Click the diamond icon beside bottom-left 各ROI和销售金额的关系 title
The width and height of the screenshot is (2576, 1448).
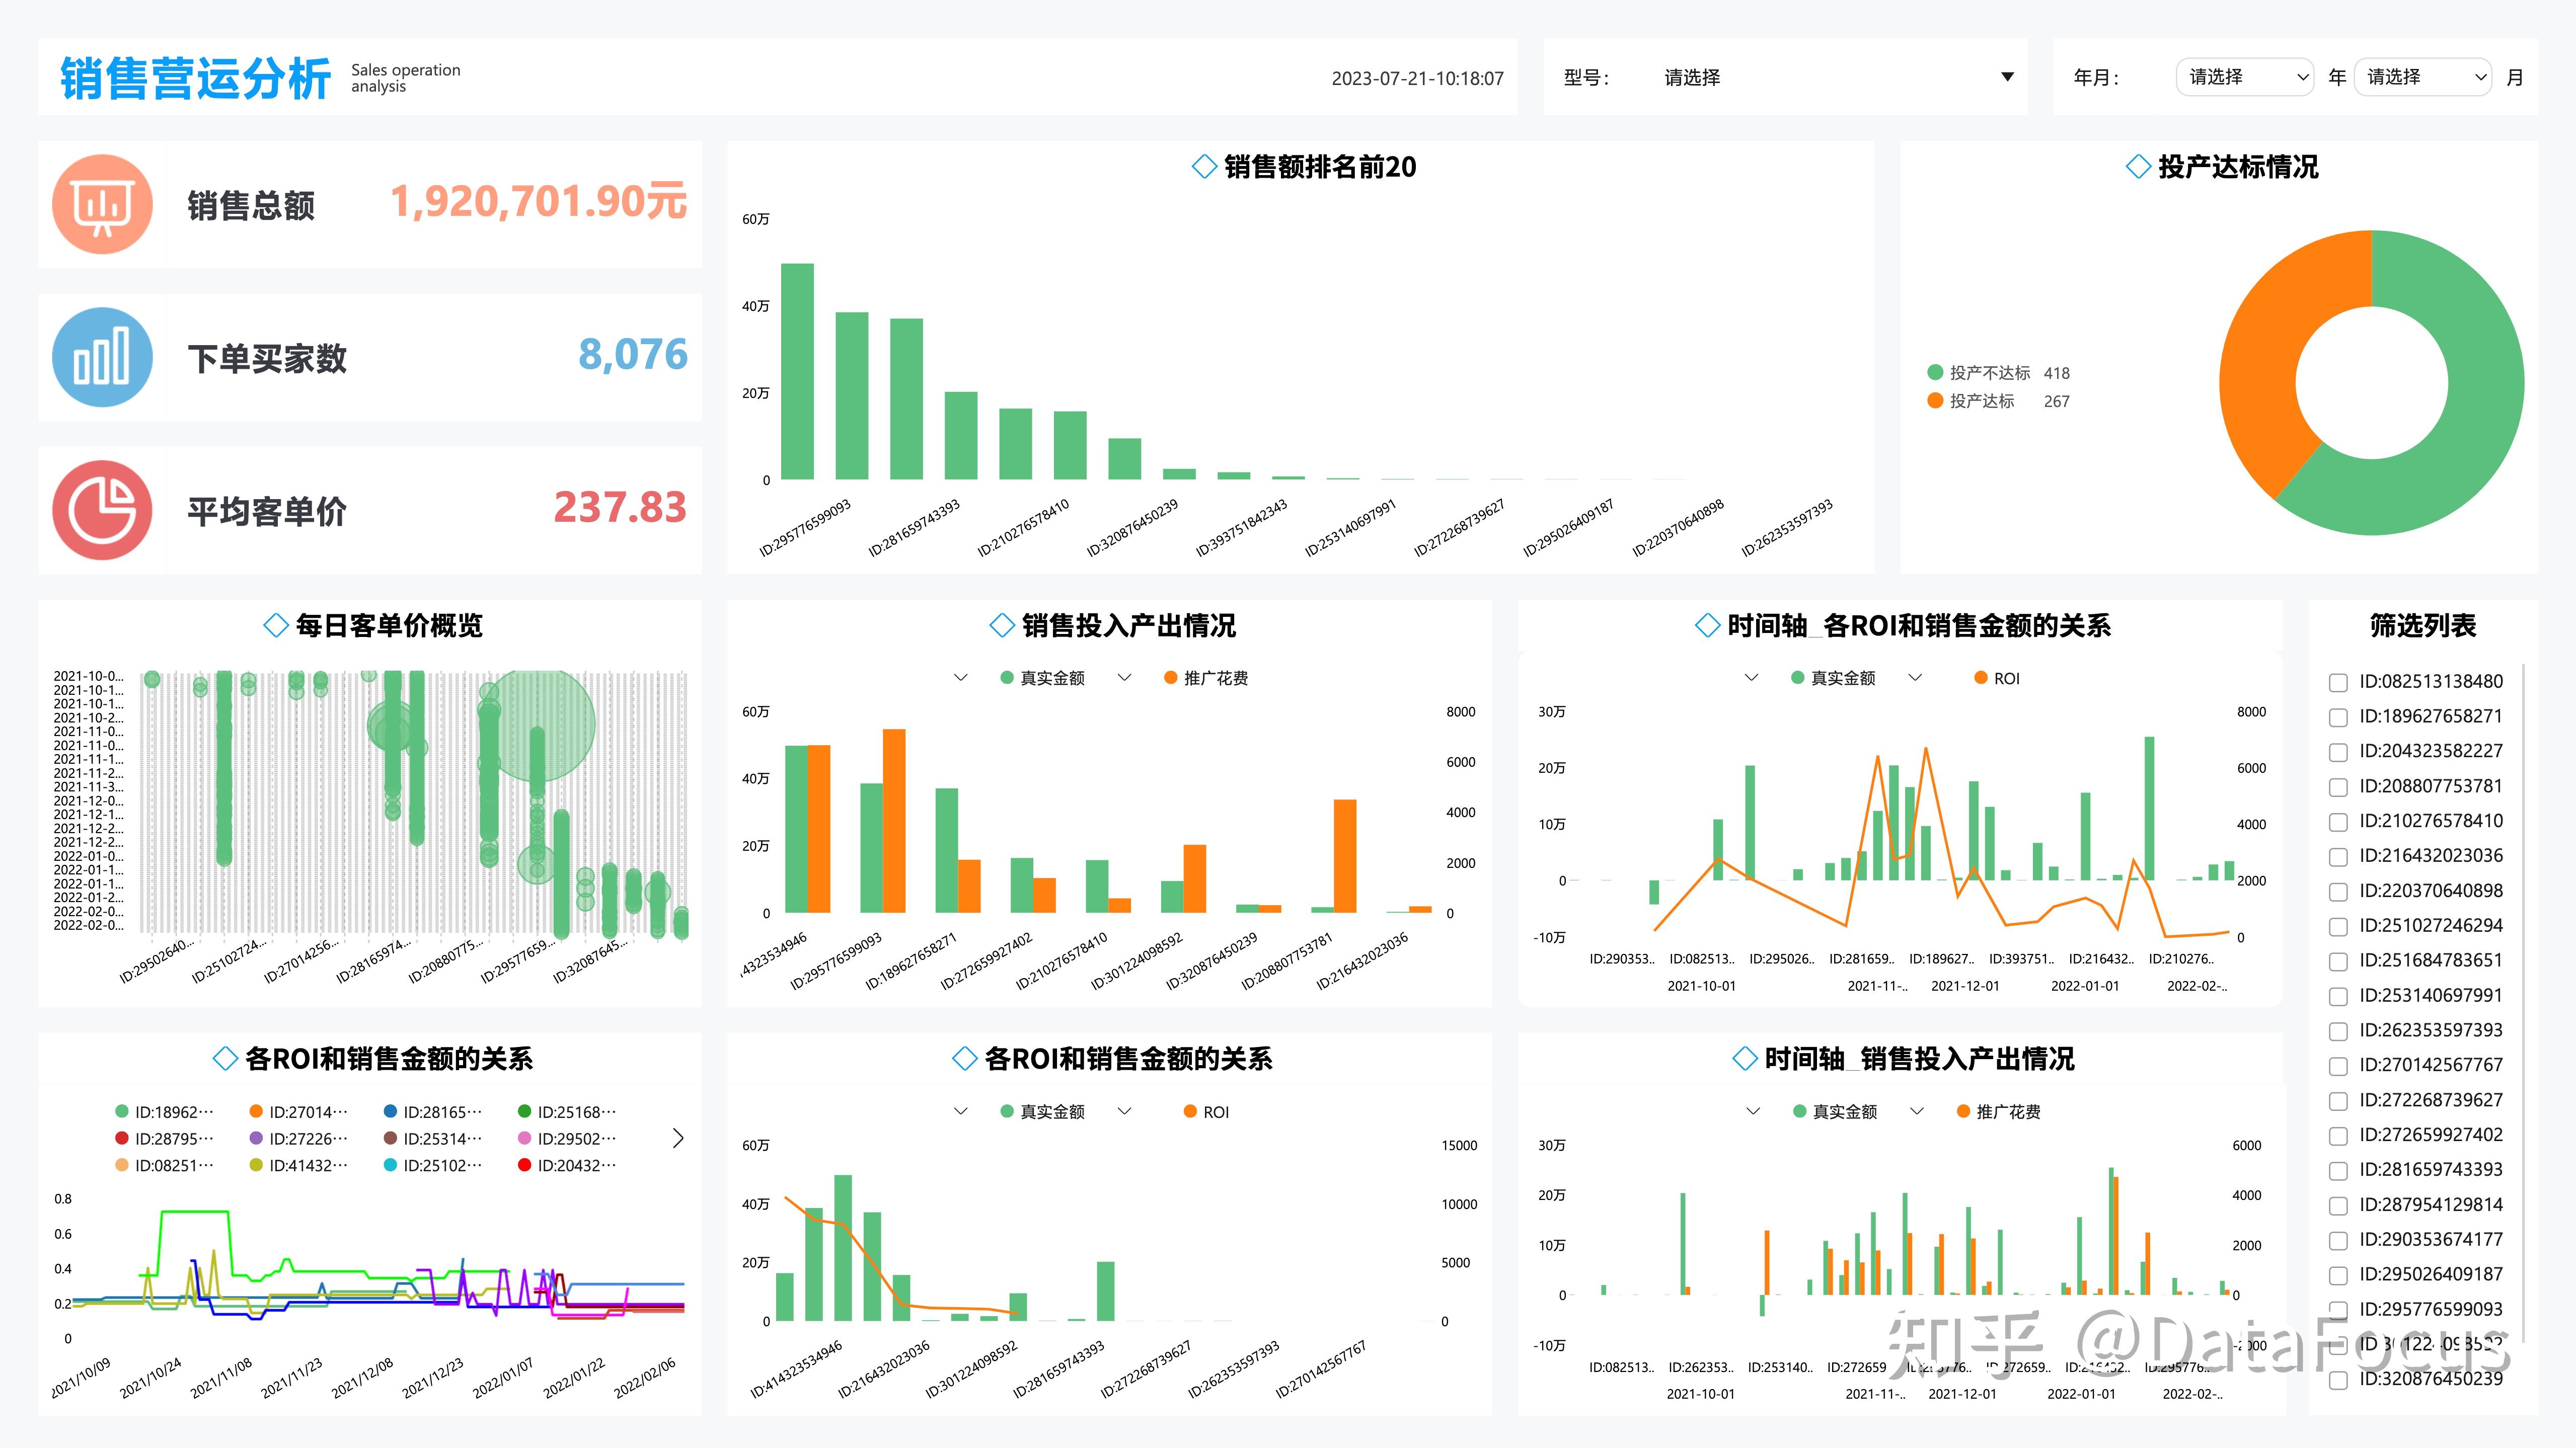(224, 1058)
